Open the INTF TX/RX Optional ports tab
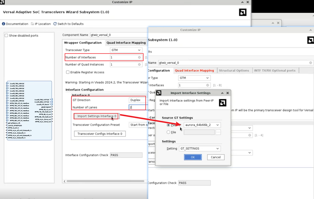 coord(274,71)
